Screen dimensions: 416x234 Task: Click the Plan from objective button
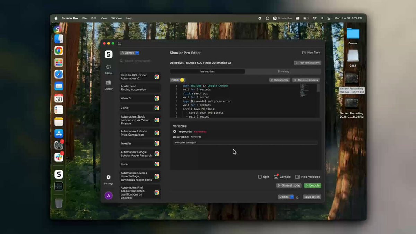point(307,63)
